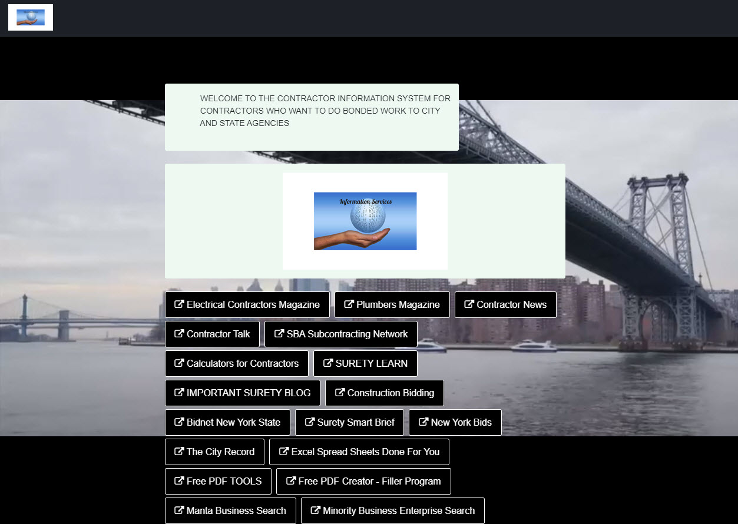Open Surety Smart Brief
Image resolution: width=738 pixels, height=524 pixels.
[349, 422]
